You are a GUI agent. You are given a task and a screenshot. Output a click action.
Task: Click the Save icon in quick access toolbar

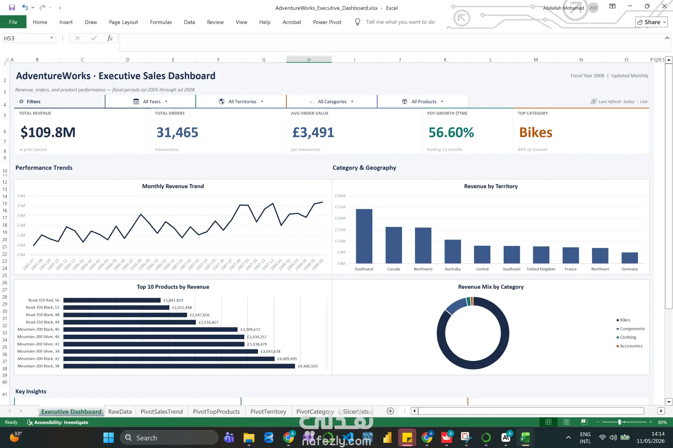point(12,7)
